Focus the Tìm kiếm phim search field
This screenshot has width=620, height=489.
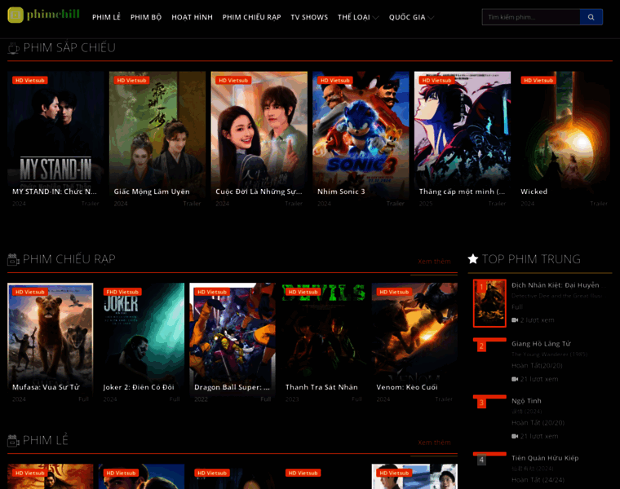click(x=531, y=17)
